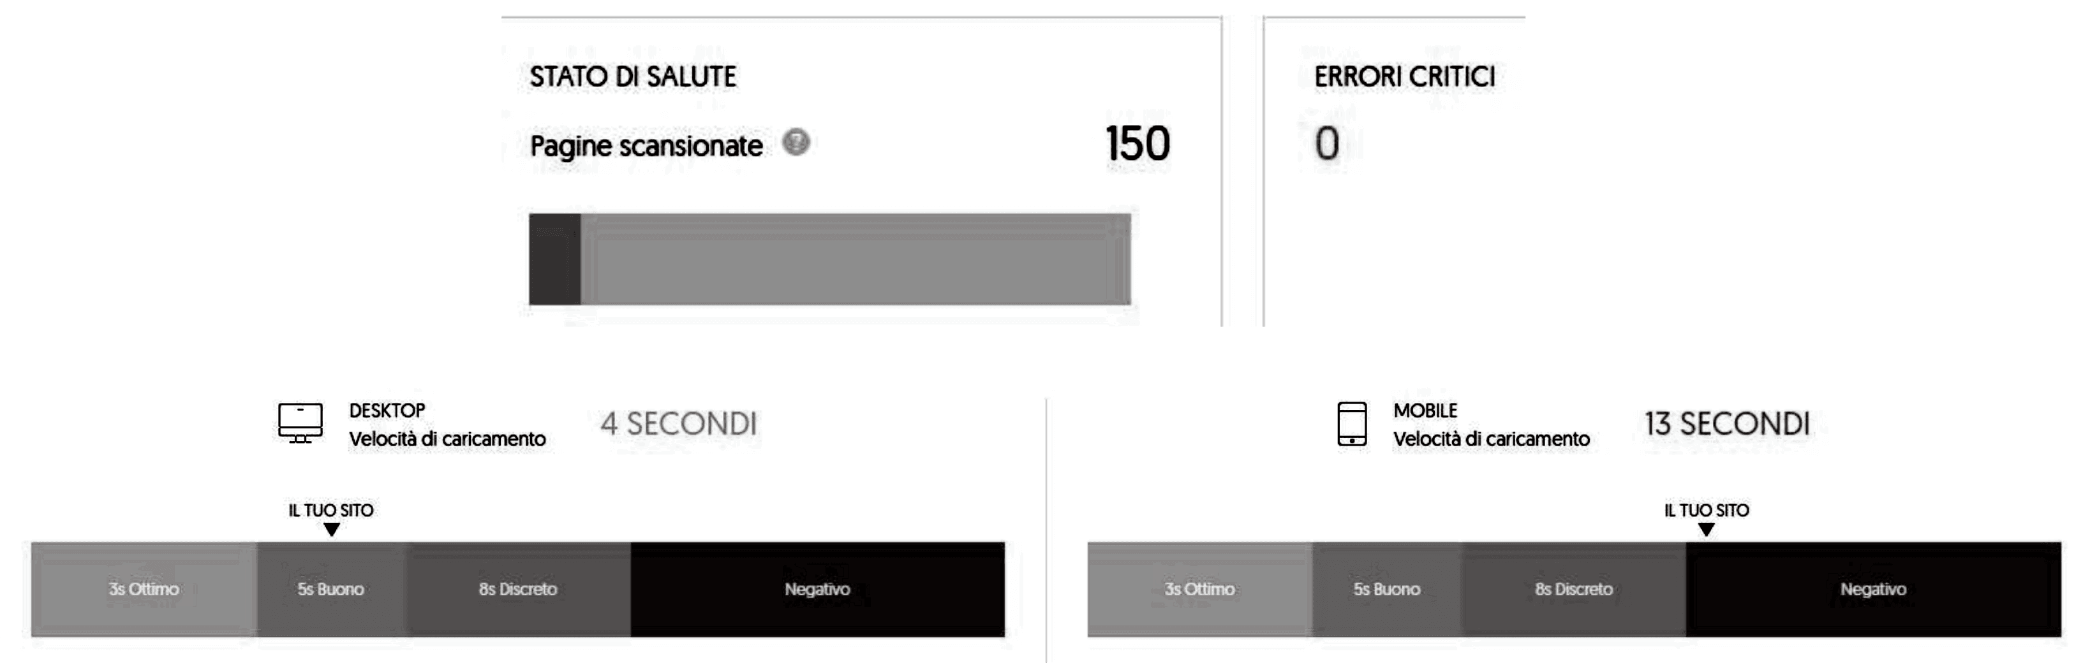Select the mobile 3s Ottimo segment
This screenshot has height=663, width=2090.
1199,589
